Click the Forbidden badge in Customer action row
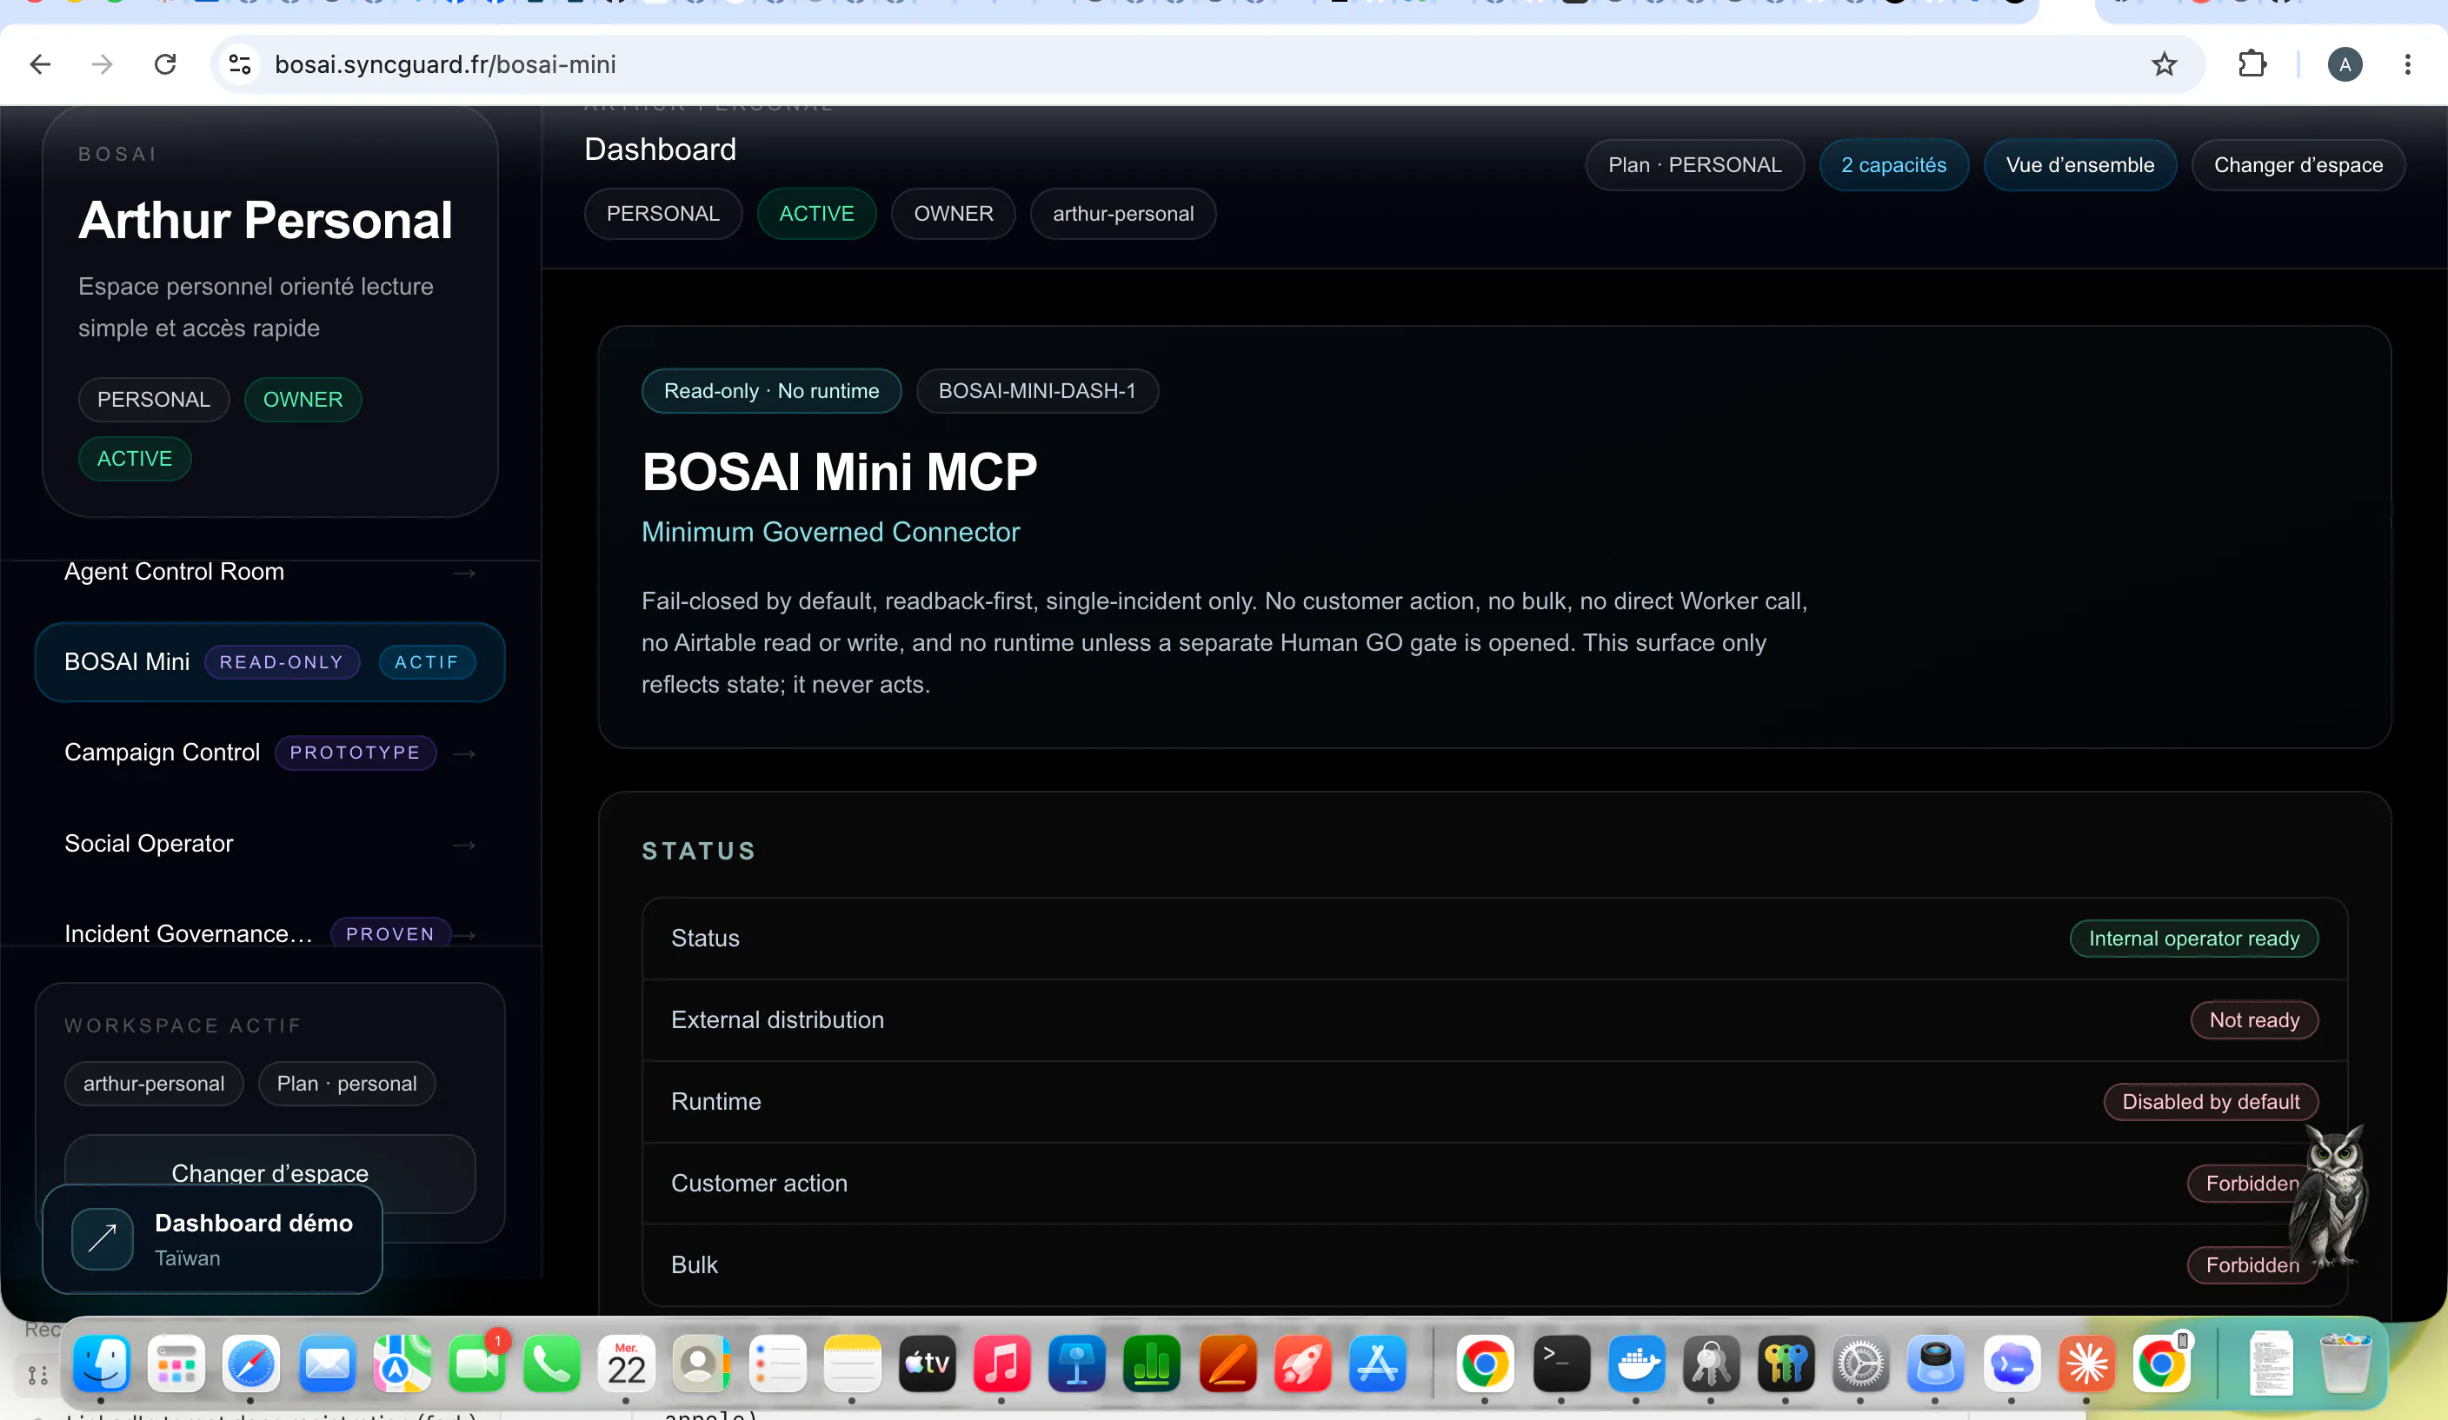The image size is (2448, 1420). point(2252,1183)
